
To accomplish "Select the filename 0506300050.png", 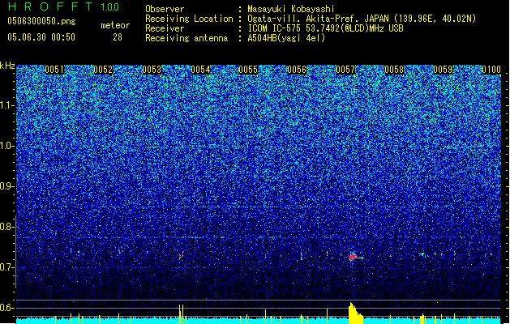I will click(x=41, y=21).
